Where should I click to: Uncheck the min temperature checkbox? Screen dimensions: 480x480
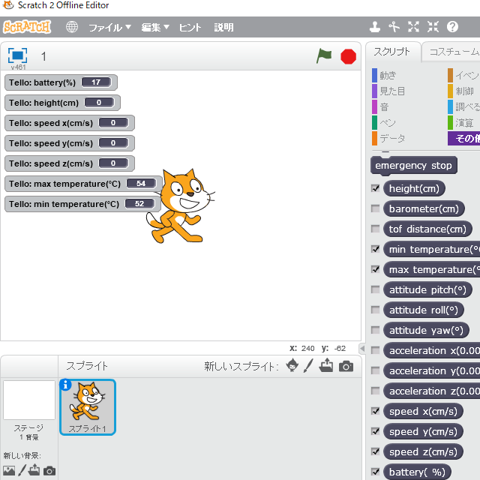(x=375, y=249)
